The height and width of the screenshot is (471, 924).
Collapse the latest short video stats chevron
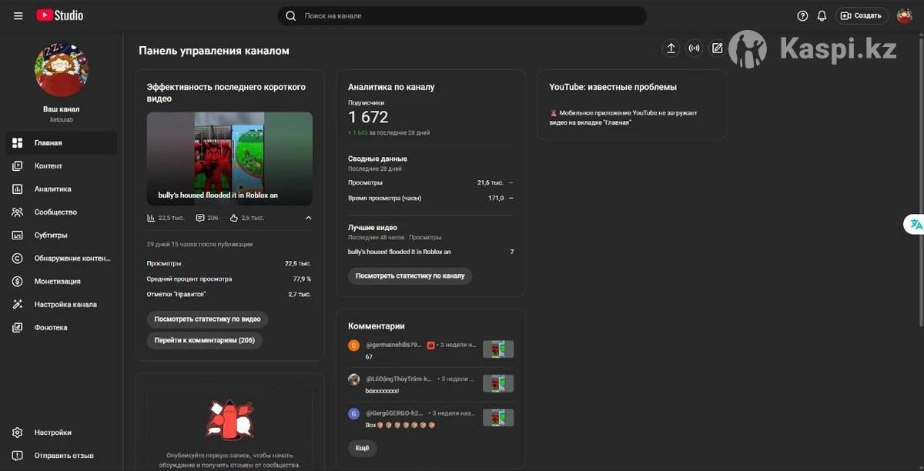click(309, 218)
